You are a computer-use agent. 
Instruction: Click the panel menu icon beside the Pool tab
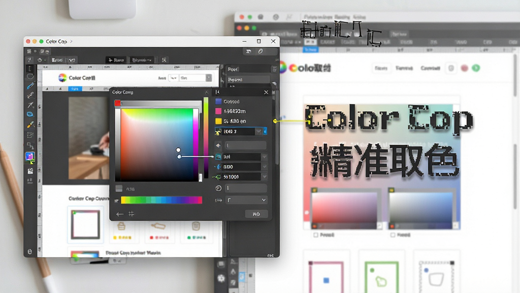[x=274, y=69]
